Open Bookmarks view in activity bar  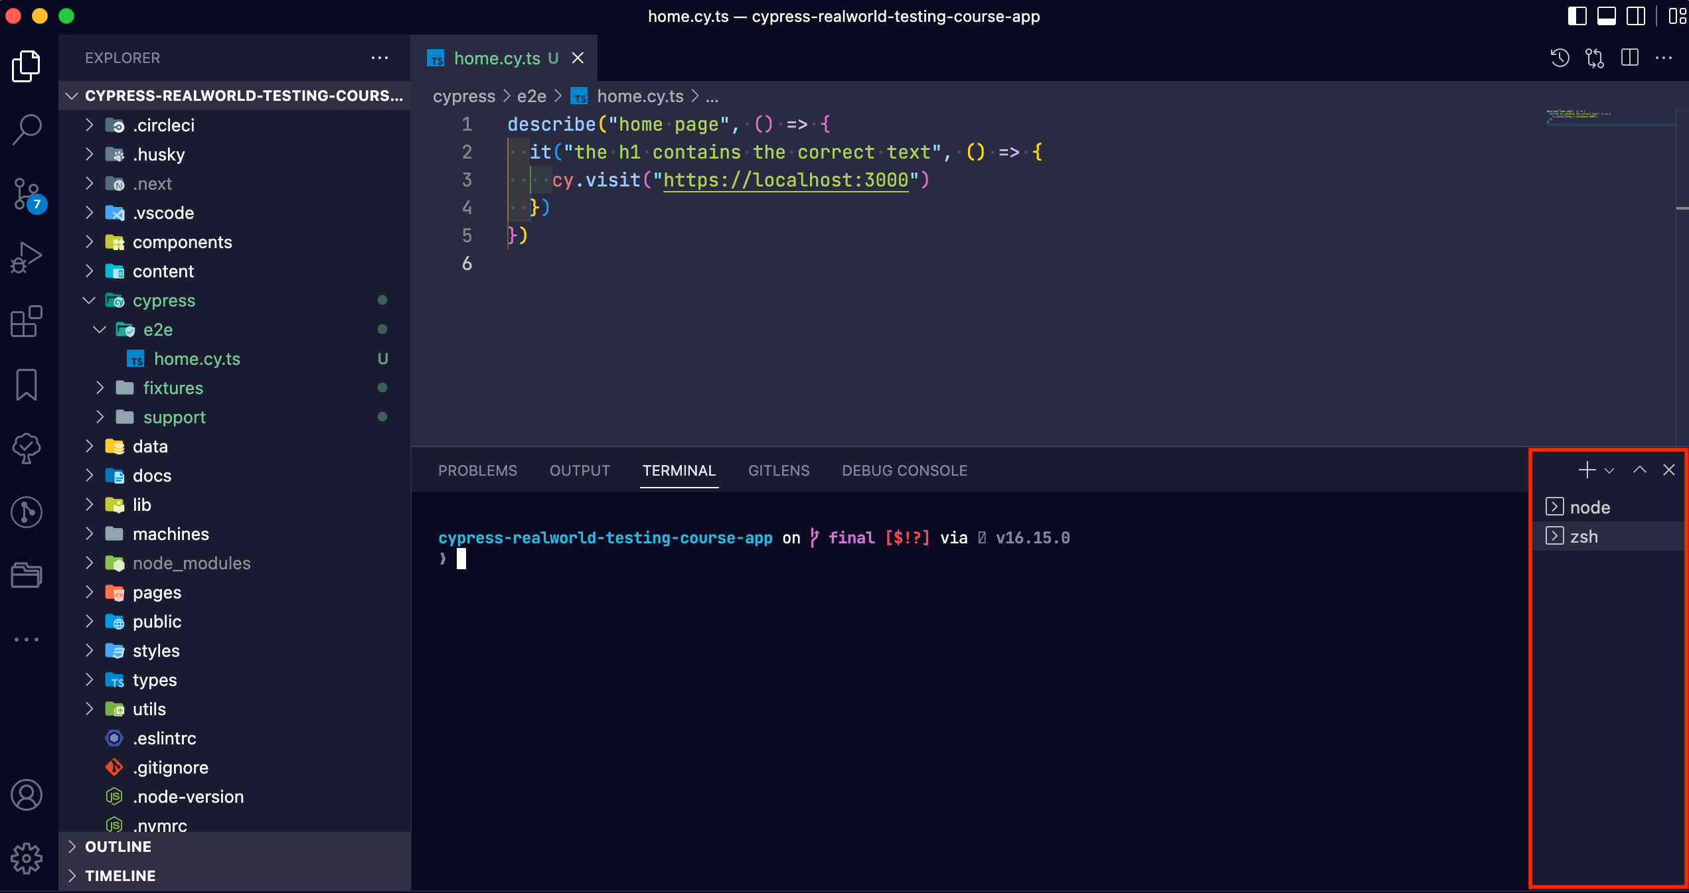(27, 385)
